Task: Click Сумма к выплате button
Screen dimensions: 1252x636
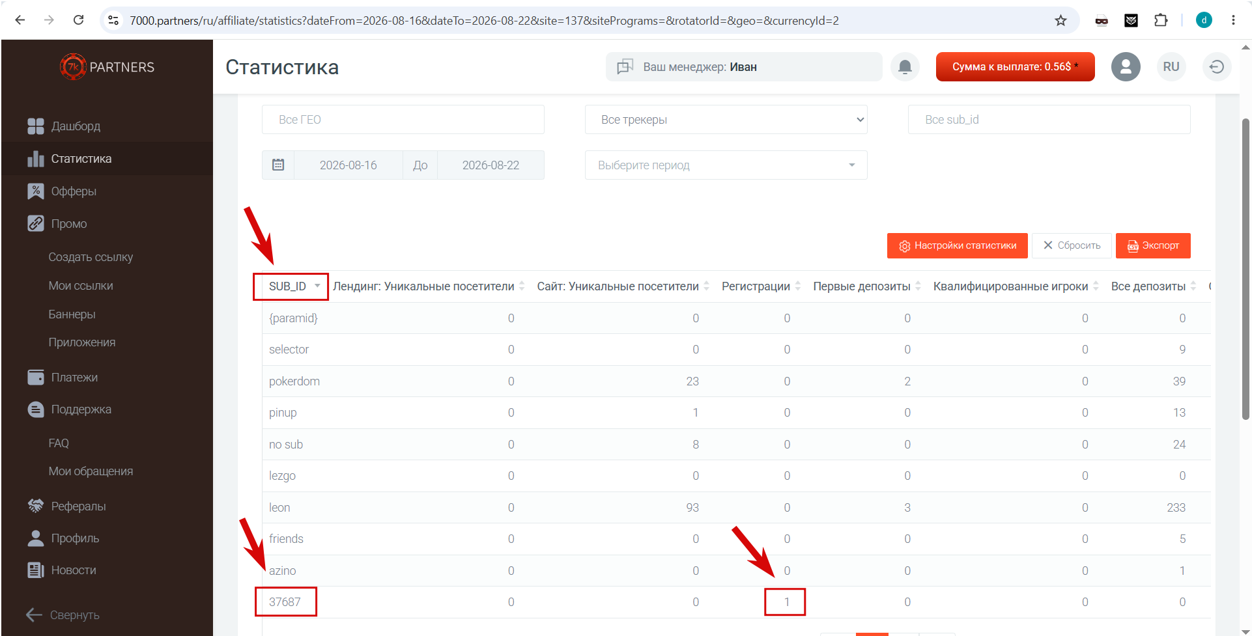Action: (x=1015, y=66)
